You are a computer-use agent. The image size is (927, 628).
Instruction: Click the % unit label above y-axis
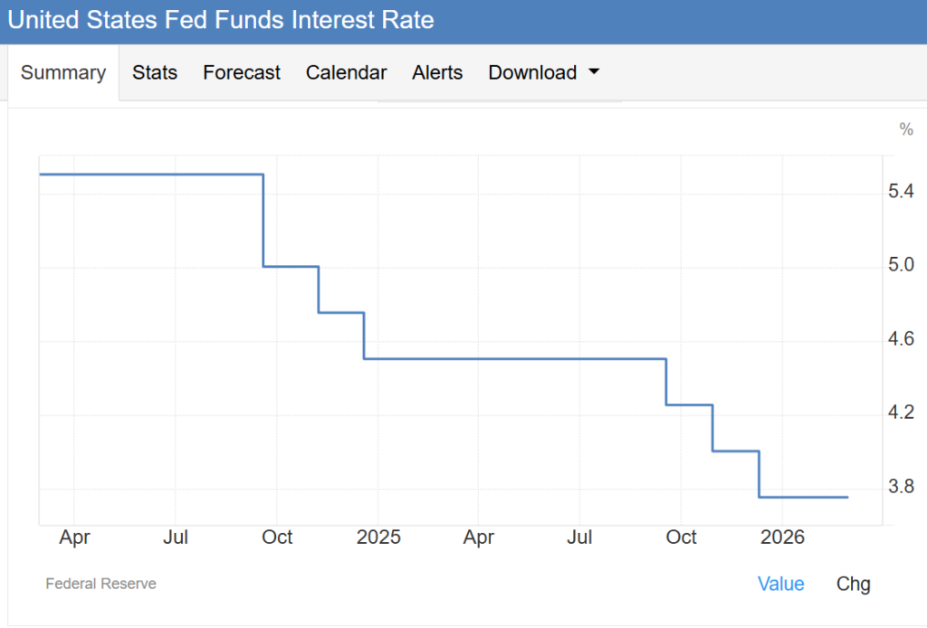905,130
